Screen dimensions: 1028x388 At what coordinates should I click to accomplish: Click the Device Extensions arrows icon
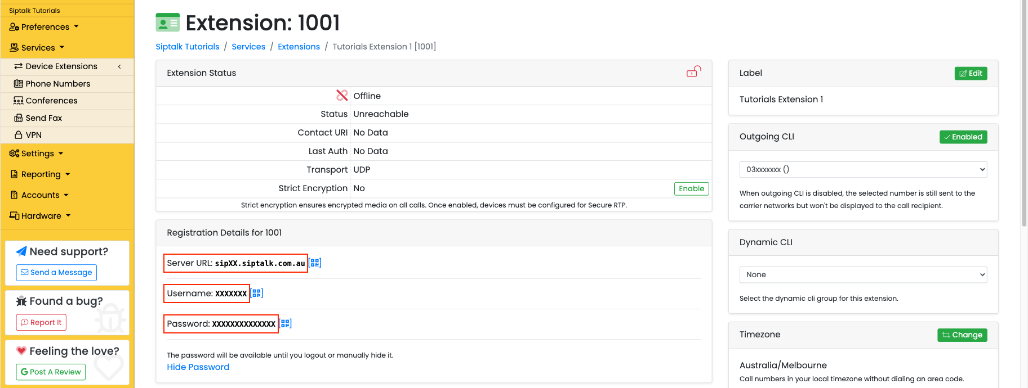click(19, 66)
